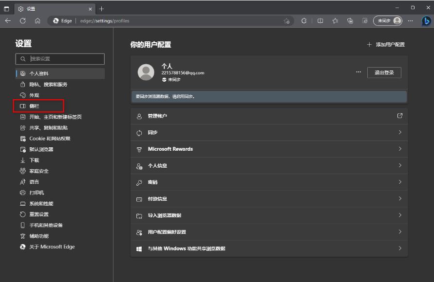Click the 搜索设置 search field

click(60, 59)
